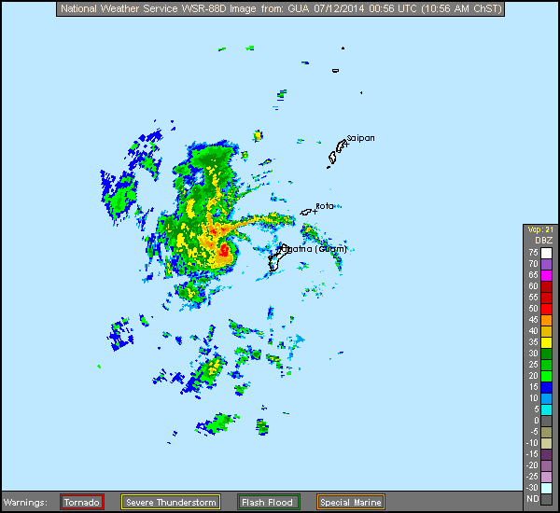Pick the 5 DBZ cyan color swatch

coord(546,409)
